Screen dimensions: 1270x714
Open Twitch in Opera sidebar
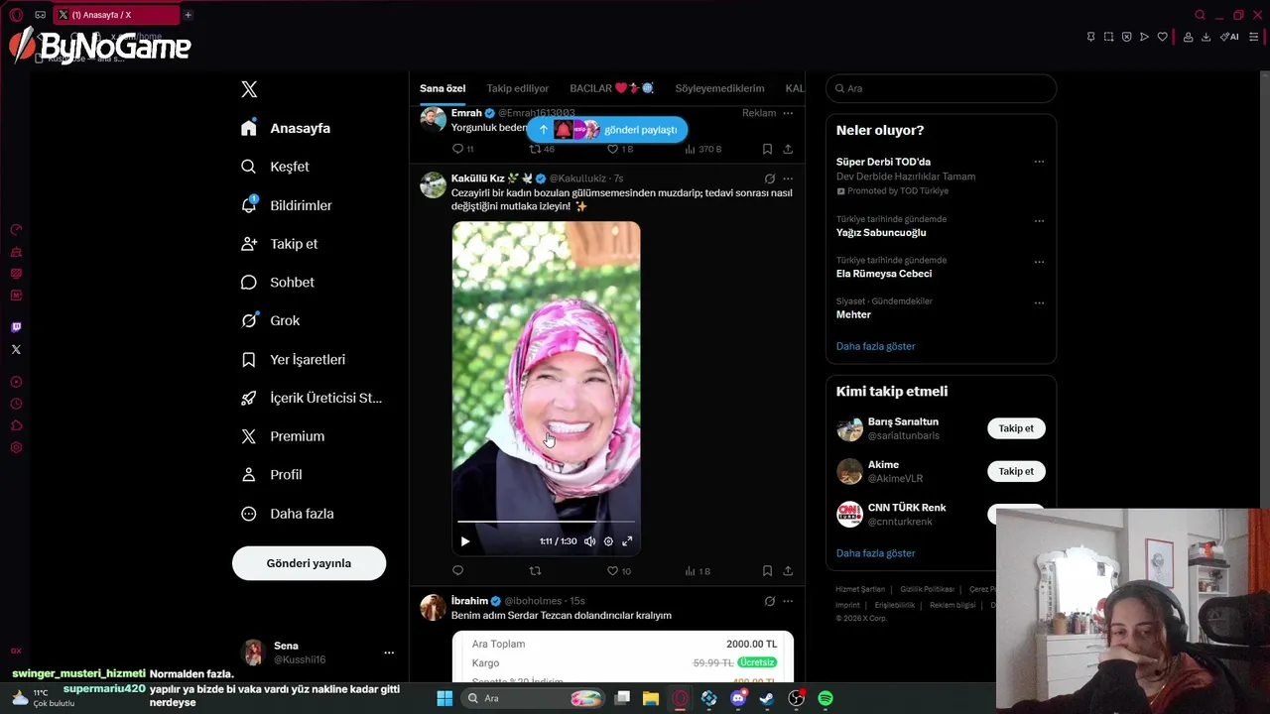coord(16,327)
